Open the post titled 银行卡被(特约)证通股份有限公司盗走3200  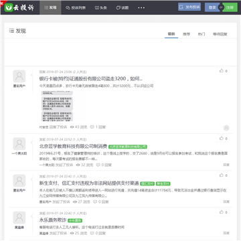pyautogui.click(x=91, y=79)
